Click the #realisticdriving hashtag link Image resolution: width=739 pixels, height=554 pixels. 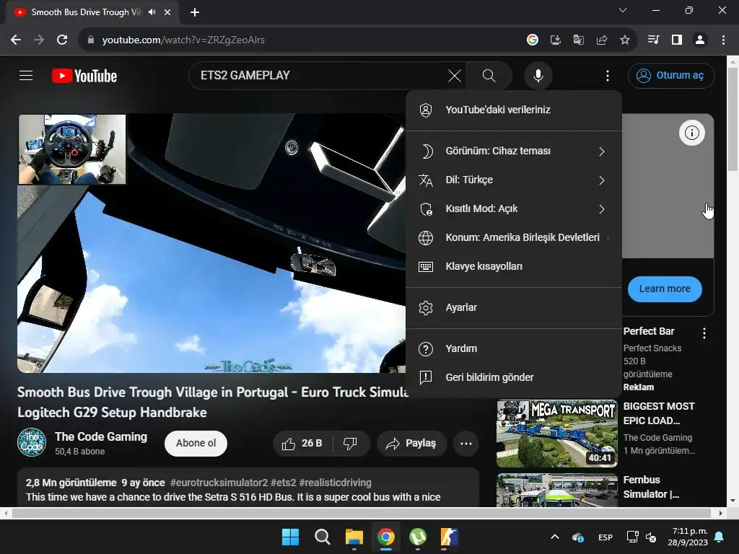pyautogui.click(x=335, y=483)
